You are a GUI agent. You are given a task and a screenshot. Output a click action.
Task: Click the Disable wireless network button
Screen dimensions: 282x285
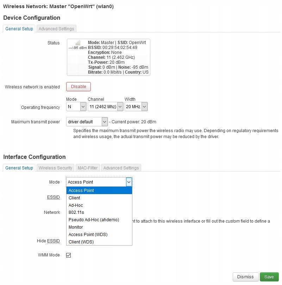[79, 87]
